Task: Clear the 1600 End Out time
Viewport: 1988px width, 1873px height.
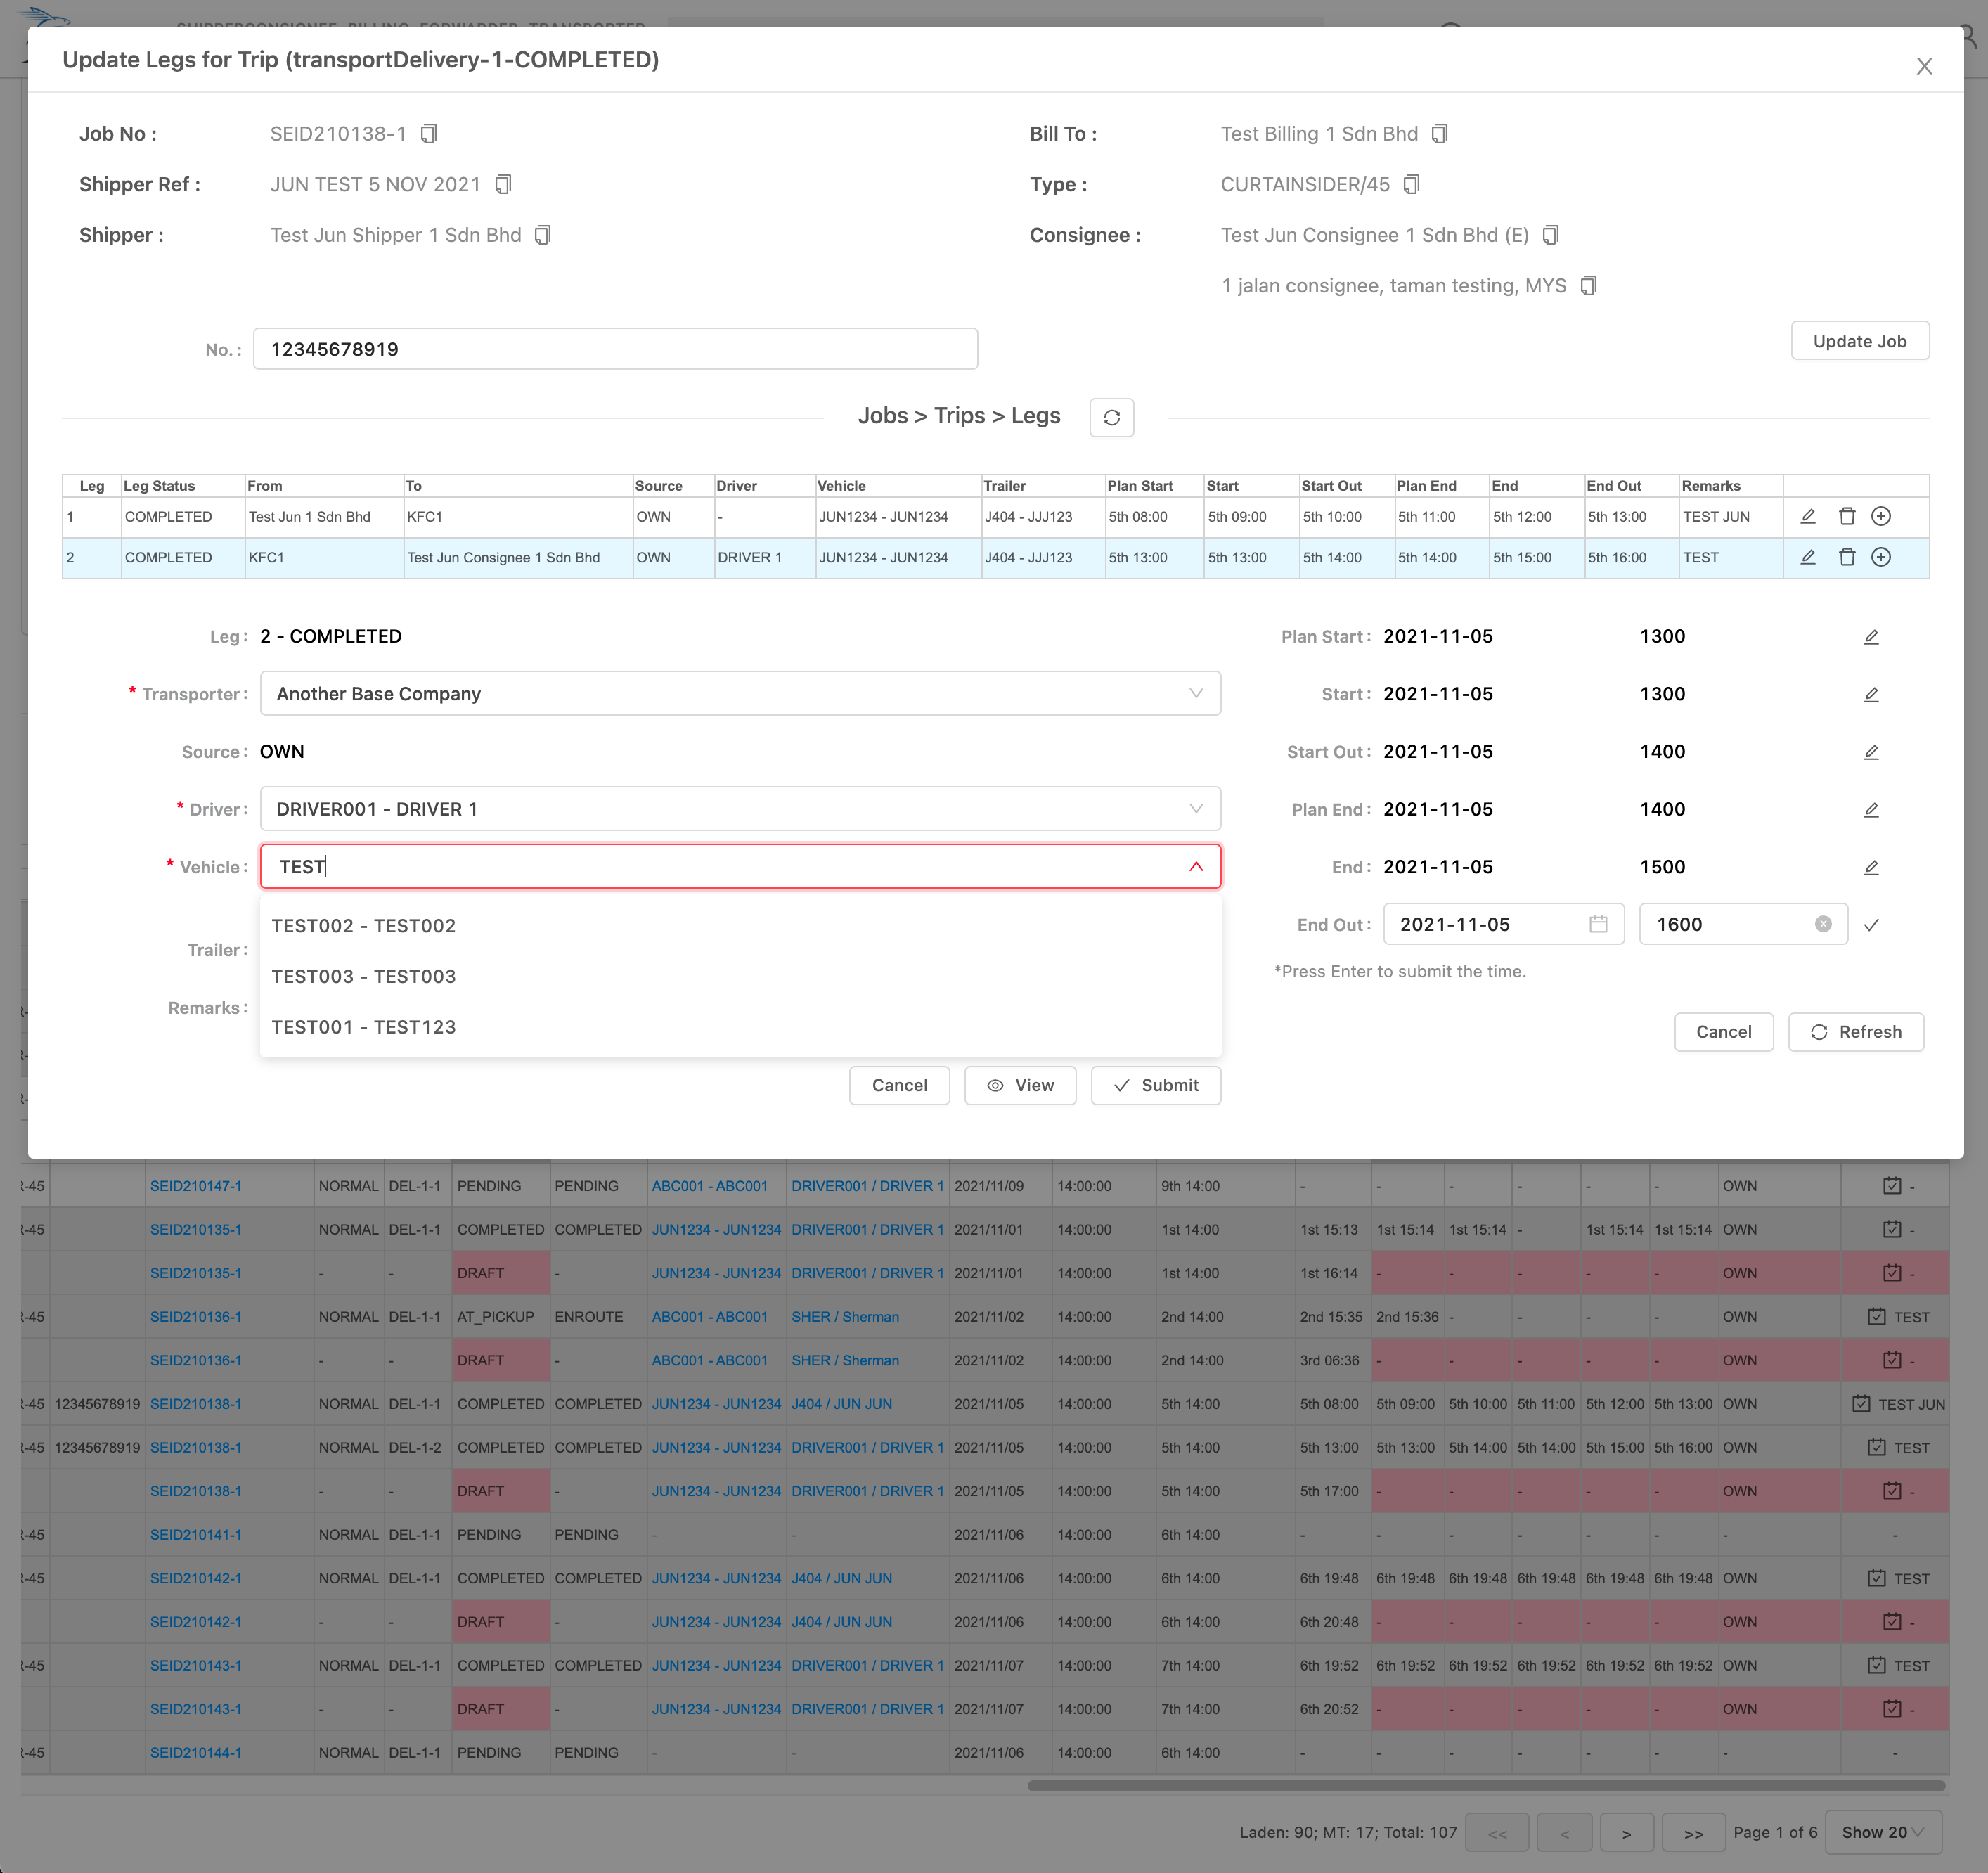Action: pos(1822,924)
